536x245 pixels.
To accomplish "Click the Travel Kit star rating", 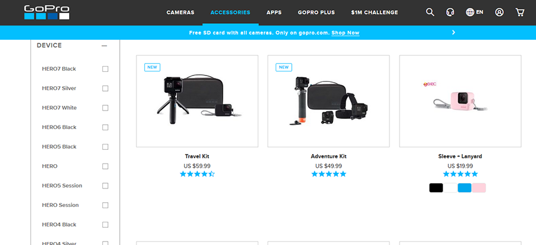I will [197, 174].
